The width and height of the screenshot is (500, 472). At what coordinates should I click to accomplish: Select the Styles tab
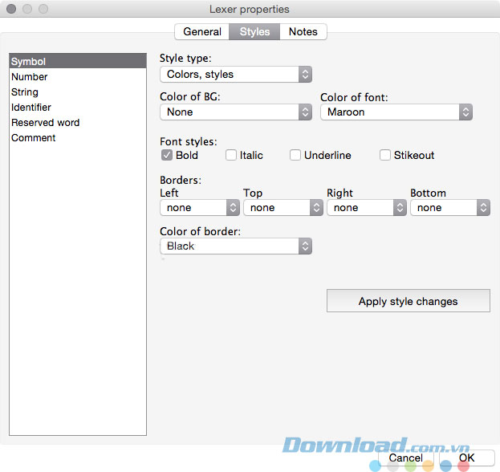coord(254,31)
